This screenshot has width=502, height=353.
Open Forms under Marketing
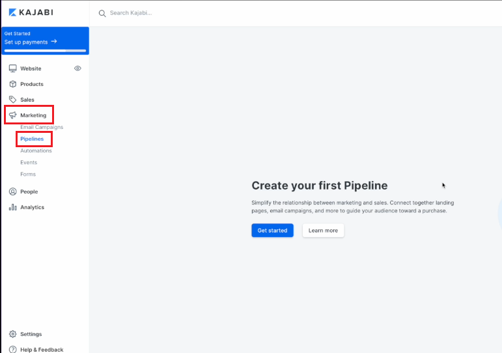click(28, 175)
